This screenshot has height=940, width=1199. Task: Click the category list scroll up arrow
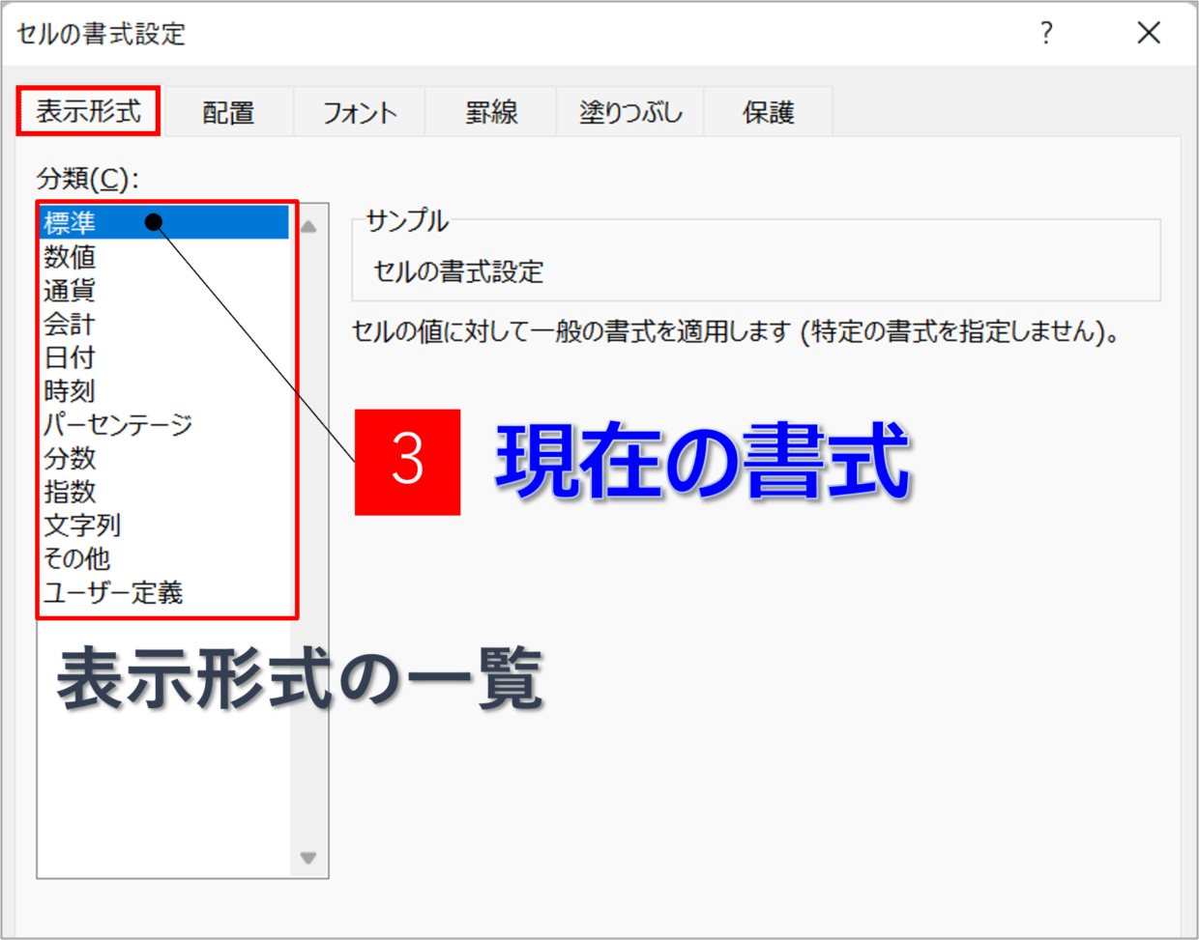pyautogui.click(x=308, y=227)
